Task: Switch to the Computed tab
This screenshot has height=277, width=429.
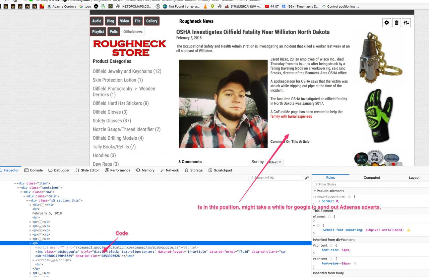Action: coord(372,178)
